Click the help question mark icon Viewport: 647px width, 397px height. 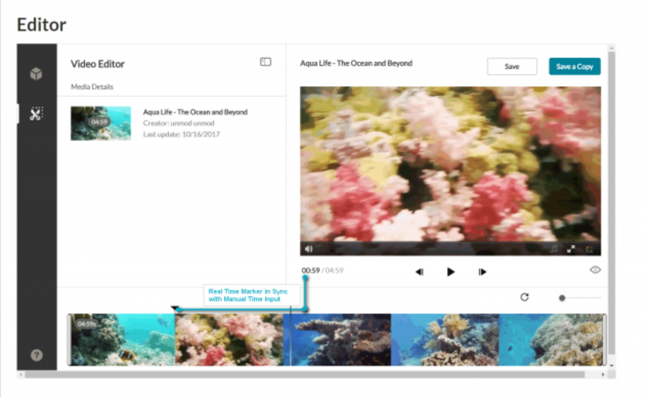tap(36, 355)
